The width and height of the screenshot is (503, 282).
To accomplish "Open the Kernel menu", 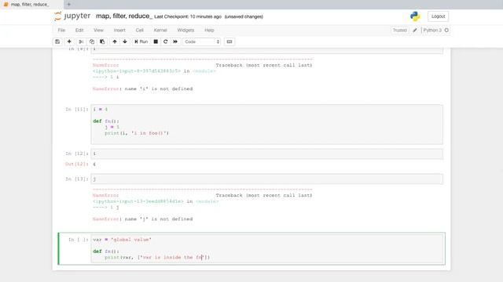I will pos(160,30).
